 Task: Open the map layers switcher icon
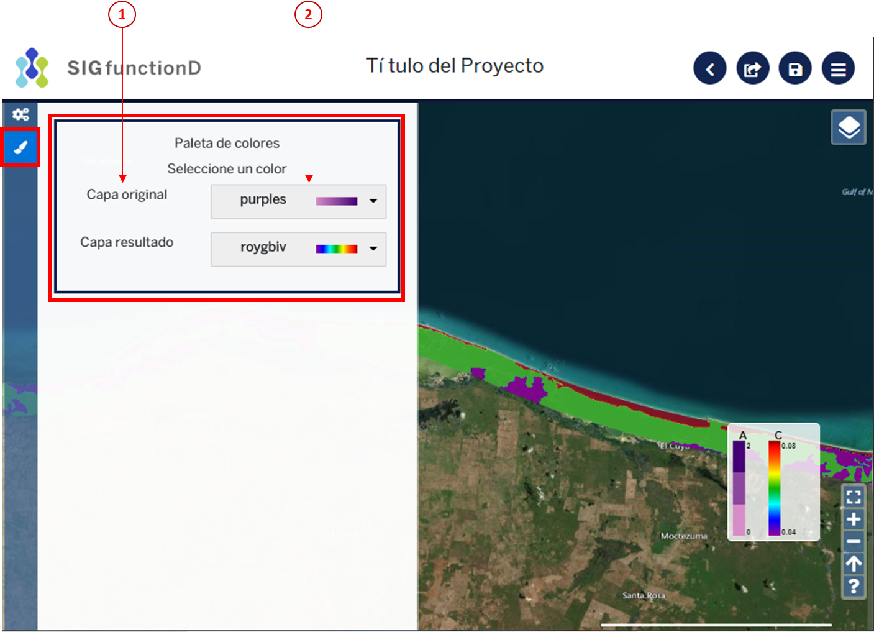tap(849, 127)
